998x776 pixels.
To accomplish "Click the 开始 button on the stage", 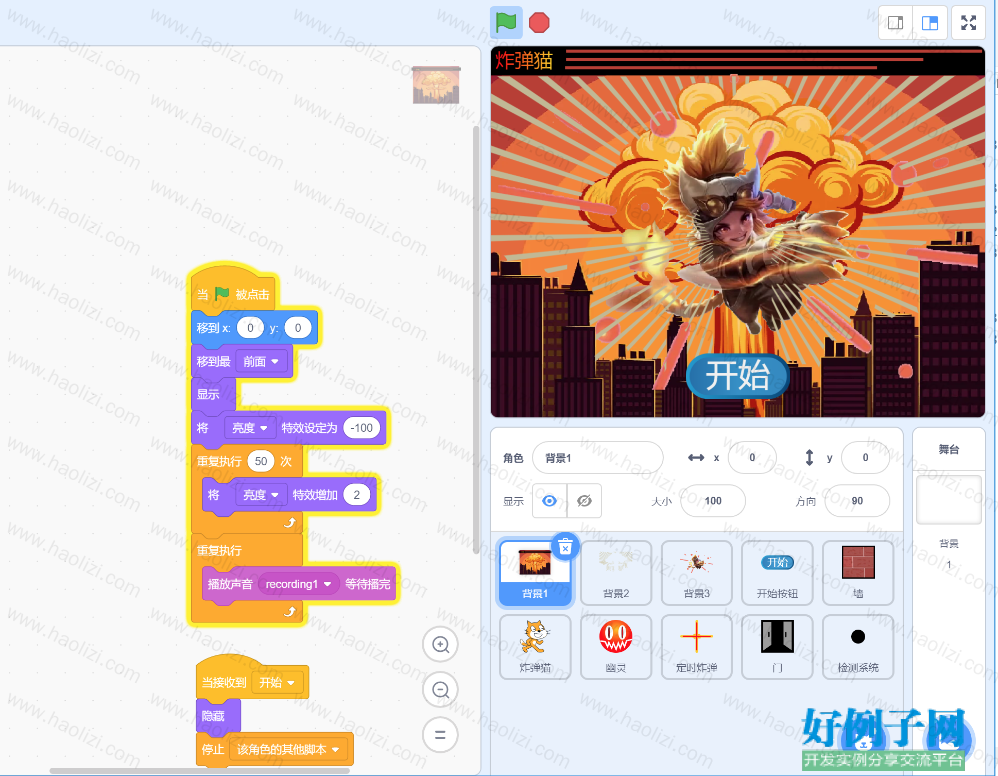I will point(738,376).
